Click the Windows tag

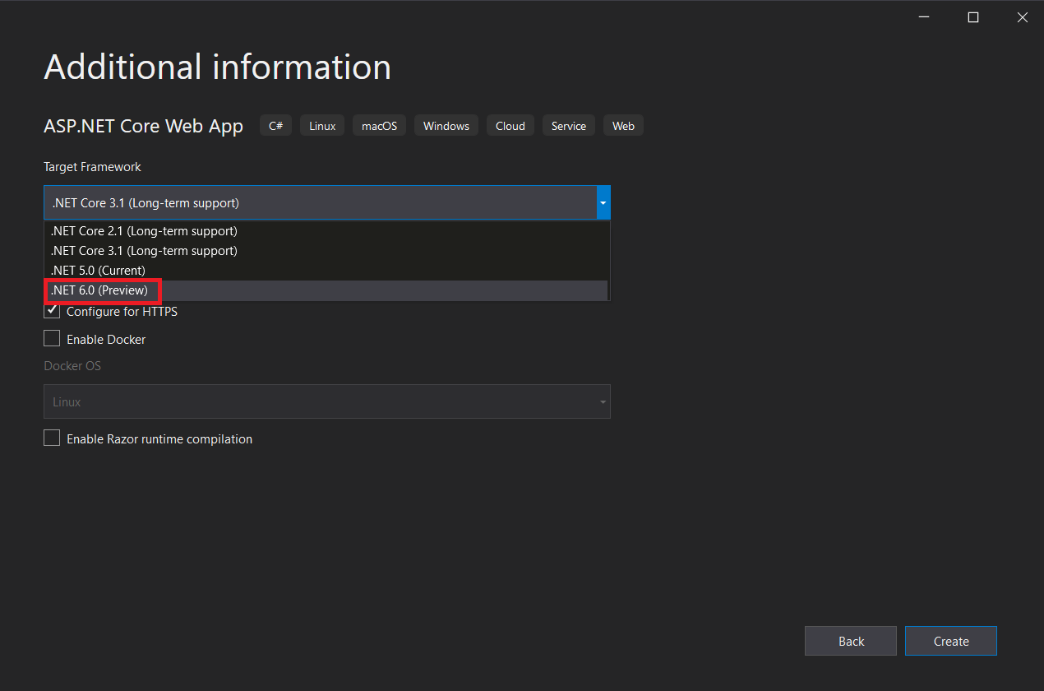pos(446,126)
